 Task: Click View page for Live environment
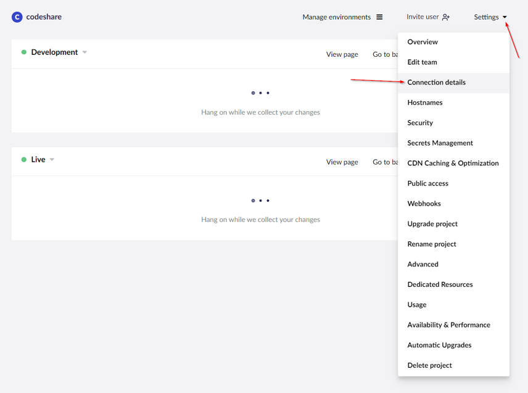click(342, 162)
